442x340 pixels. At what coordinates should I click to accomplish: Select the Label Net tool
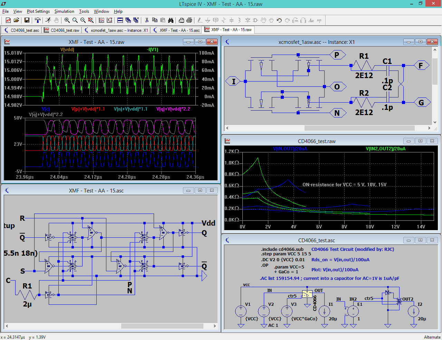[216, 20]
